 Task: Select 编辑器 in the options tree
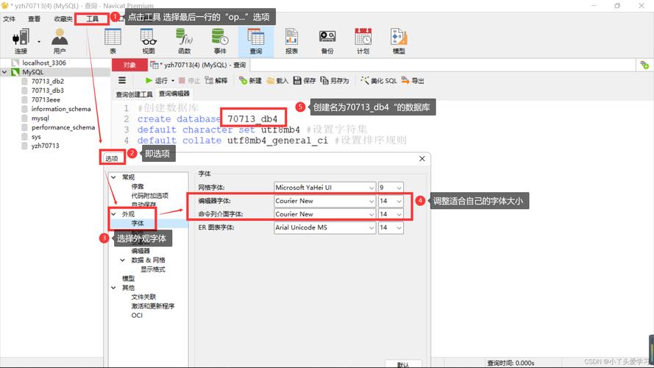click(x=141, y=251)
